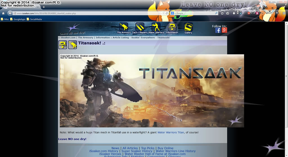The width and height of the screenshot is (288, 157).
Task: Open Super Soaker History link
Action: (137, 151)
